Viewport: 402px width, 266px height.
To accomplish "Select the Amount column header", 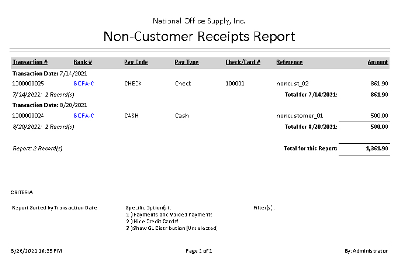I will pyautogui.click(x=377, y=62).
